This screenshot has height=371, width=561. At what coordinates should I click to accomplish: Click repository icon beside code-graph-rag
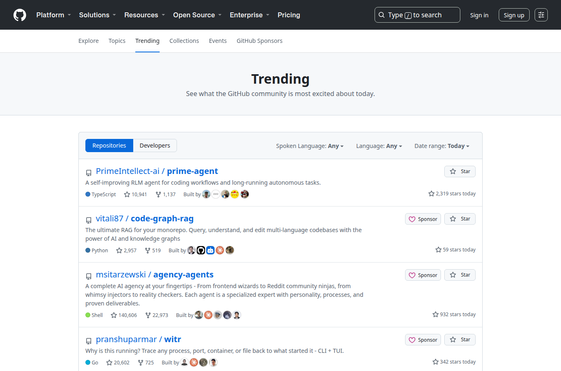pyautogui.click(x=89, y=220)
